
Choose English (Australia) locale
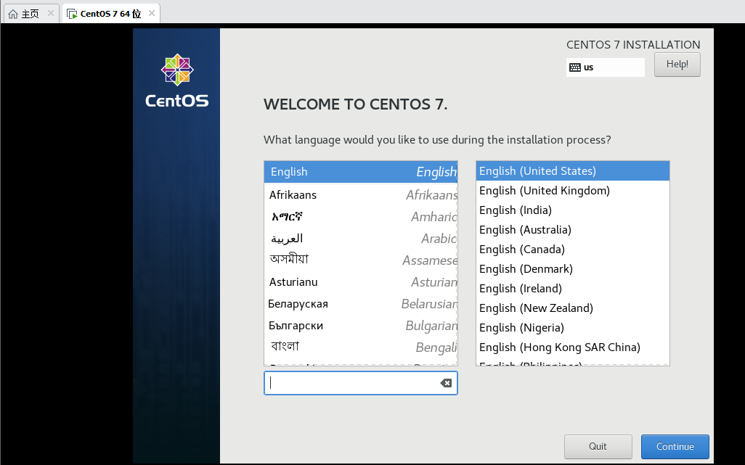[572, 230]
